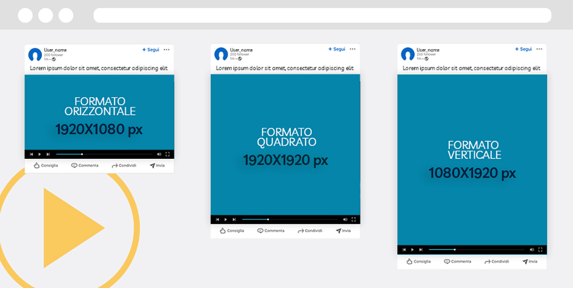Viewport: 573px width, 288px height.
Task: Click progress bar of horizontal format video
Action: 104,154
